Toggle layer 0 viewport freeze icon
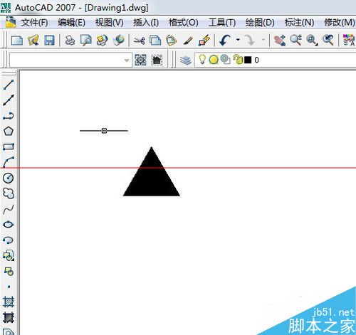 click(x=225, y=59)
